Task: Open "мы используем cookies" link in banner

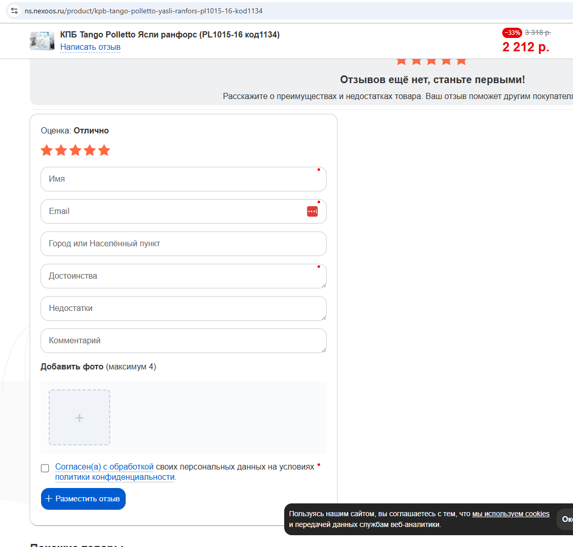Action: click(510, 514)
